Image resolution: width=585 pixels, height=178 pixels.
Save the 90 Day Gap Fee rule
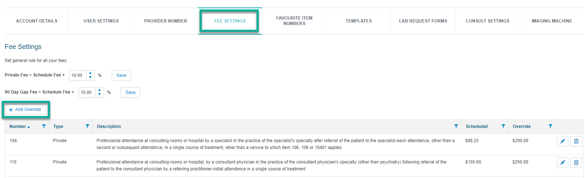[130, 92]
